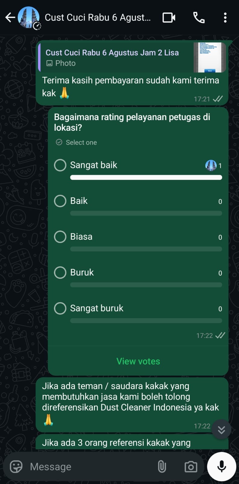Select the Sangat baik poll option
Viewport: 239px width, 484px height.
click(x=60, y=165)
